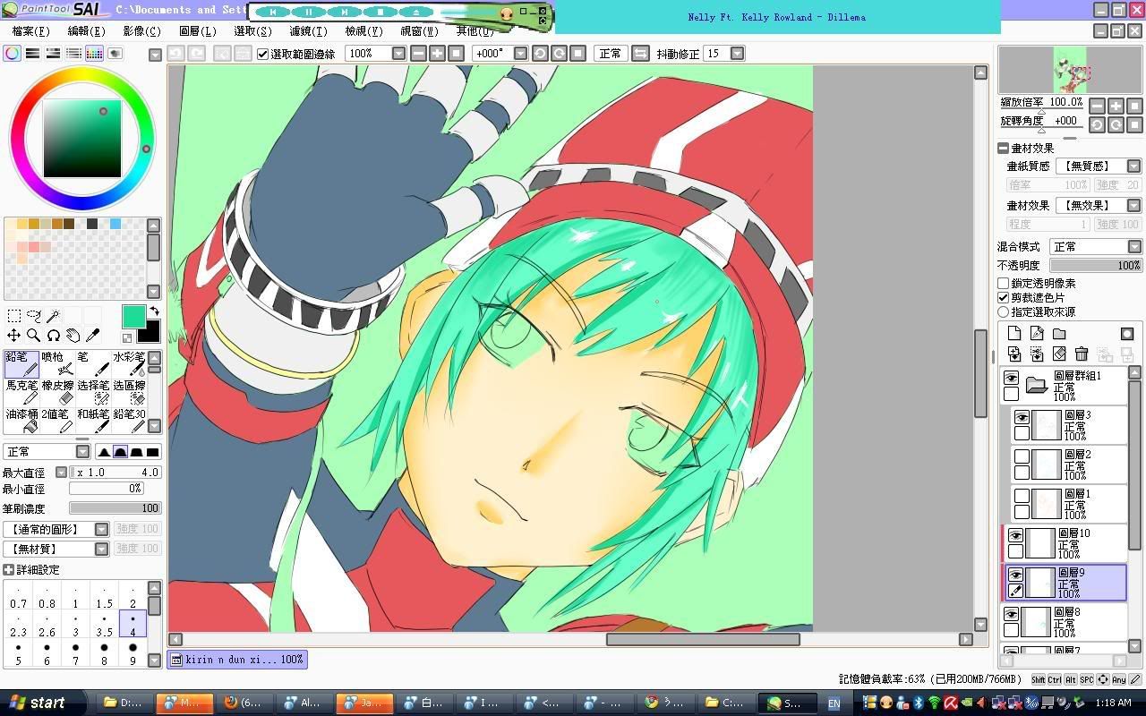Open the 無材質 brush texture dropdown
This screenshot has height=716, width=1146.
point(101,549)
